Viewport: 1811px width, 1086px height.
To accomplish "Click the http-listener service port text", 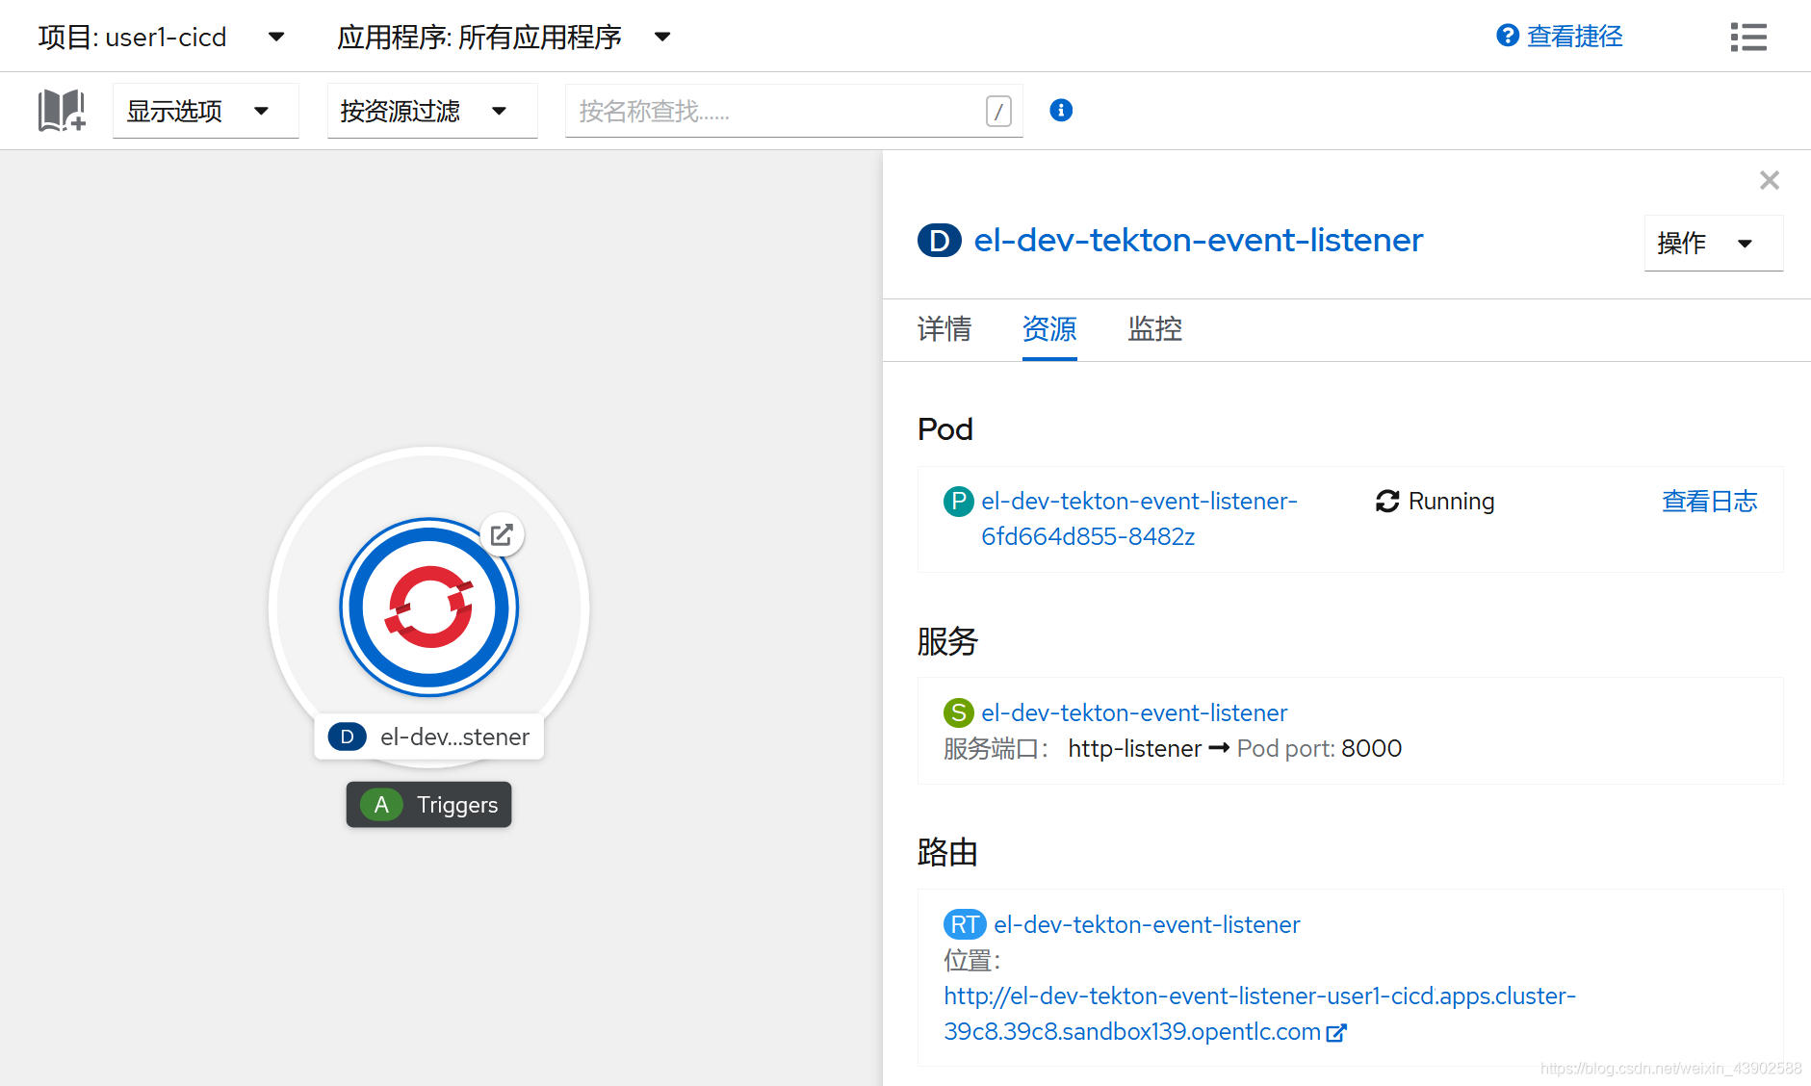I will click(1134, 748).
